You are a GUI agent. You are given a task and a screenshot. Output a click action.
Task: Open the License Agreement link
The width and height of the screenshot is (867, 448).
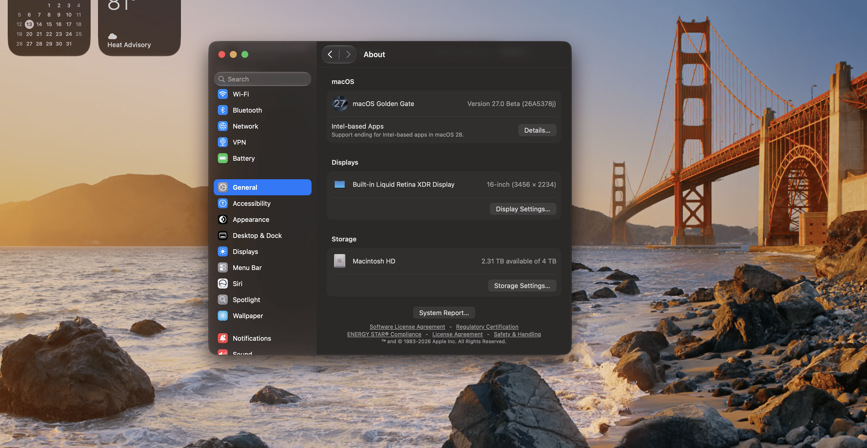pyautogui.click(x=457, y=334)
